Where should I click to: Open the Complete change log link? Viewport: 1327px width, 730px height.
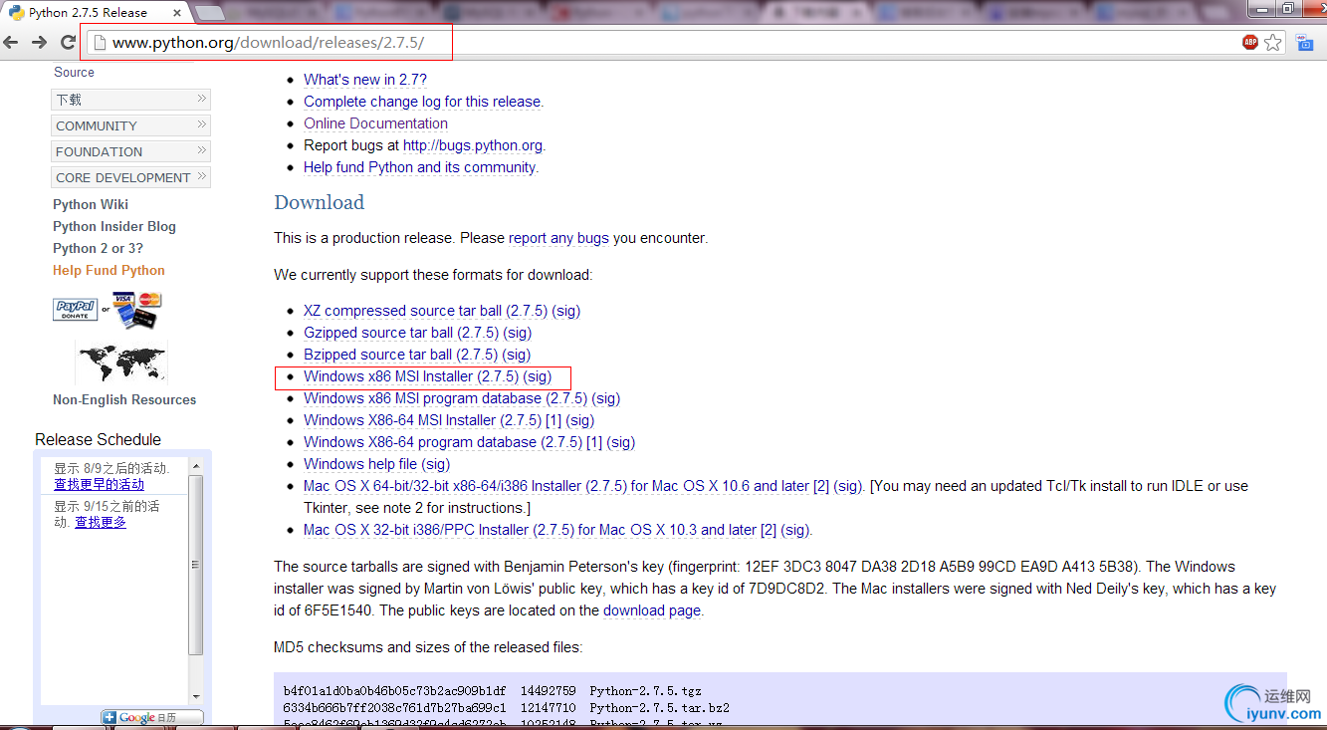(x=422, y=102)
